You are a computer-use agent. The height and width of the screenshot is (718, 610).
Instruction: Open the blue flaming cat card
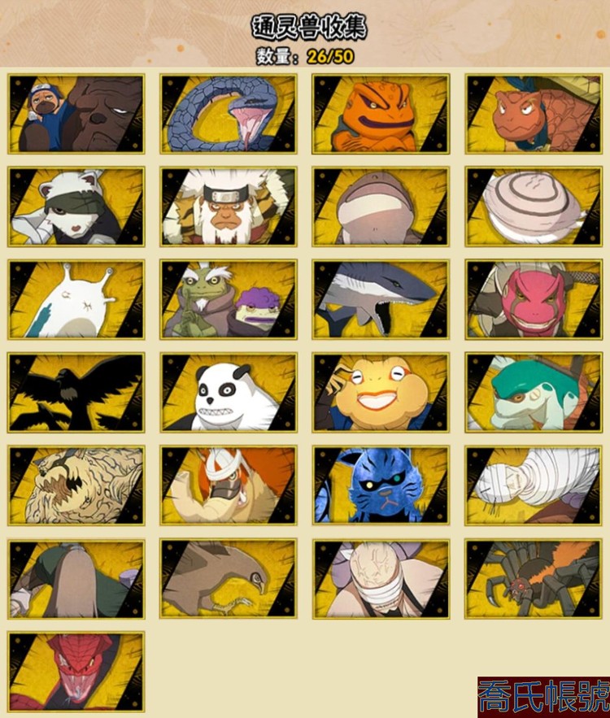[x=381, y=485]
